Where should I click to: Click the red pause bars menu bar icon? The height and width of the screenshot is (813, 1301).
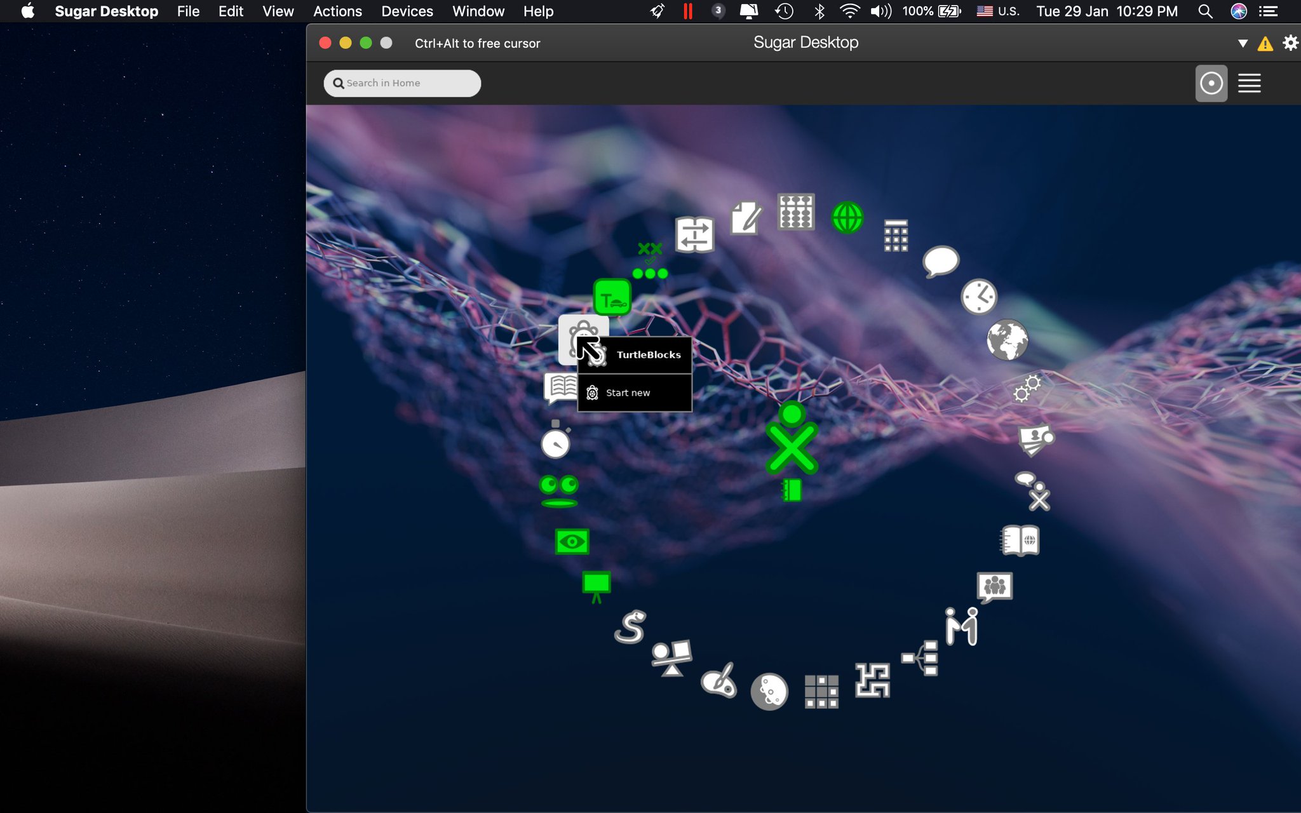(x=687, y=11)
